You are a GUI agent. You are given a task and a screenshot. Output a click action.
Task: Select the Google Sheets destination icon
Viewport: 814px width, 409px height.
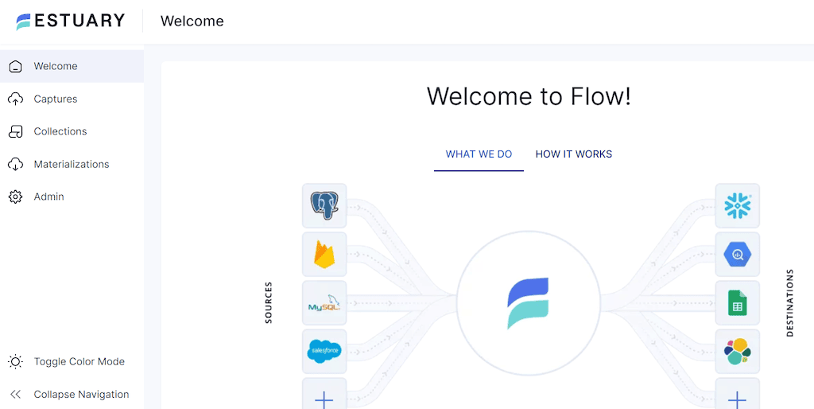coord(737,303)
